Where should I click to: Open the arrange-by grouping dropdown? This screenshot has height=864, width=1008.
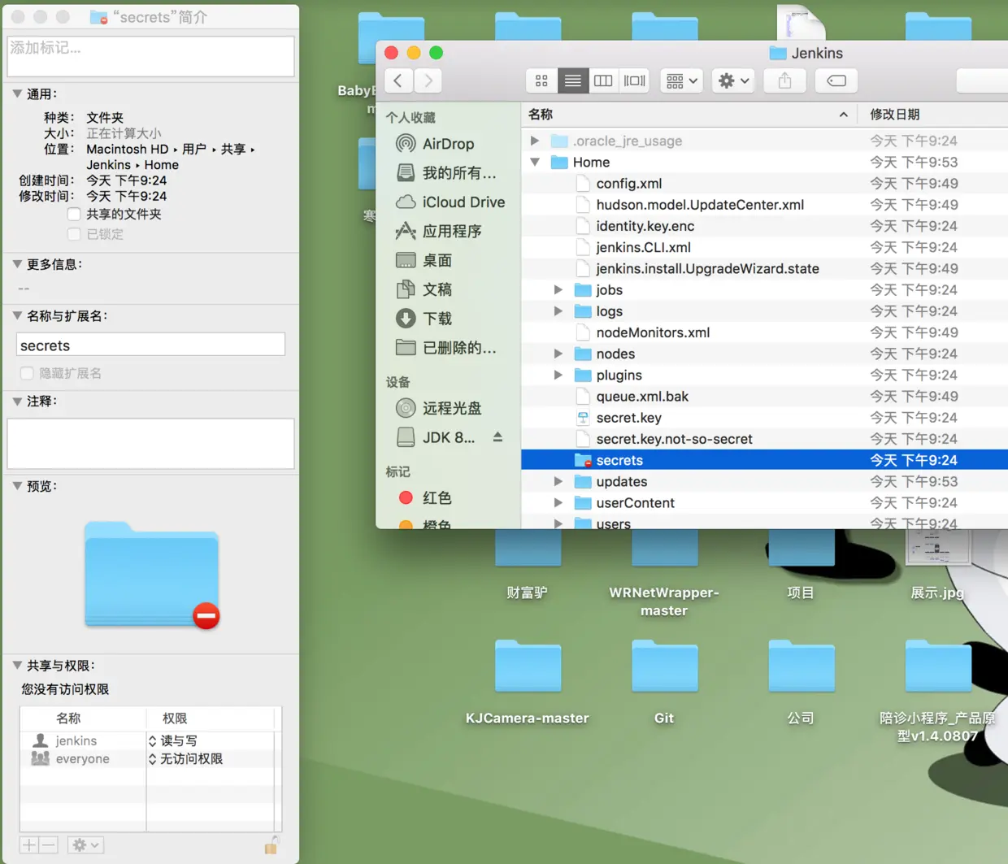(x=681, y=80)
